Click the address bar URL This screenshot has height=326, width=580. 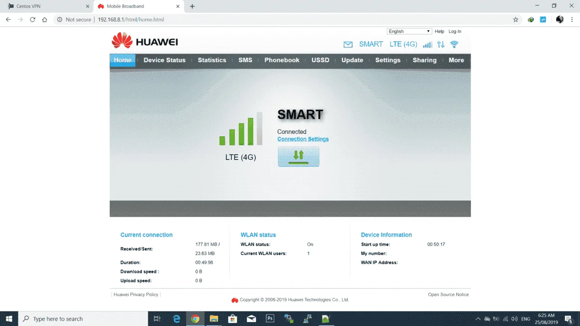pyautogui.click(x=131, y=20)
